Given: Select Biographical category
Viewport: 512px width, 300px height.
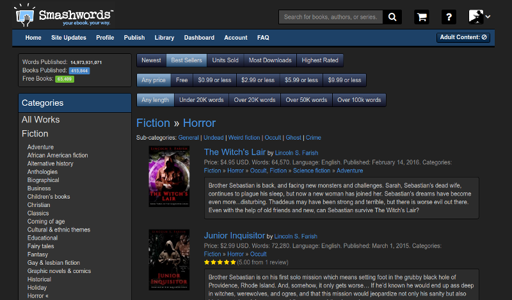Looking at the screenshot, I should pyautogui.click(x=44, y=180).
